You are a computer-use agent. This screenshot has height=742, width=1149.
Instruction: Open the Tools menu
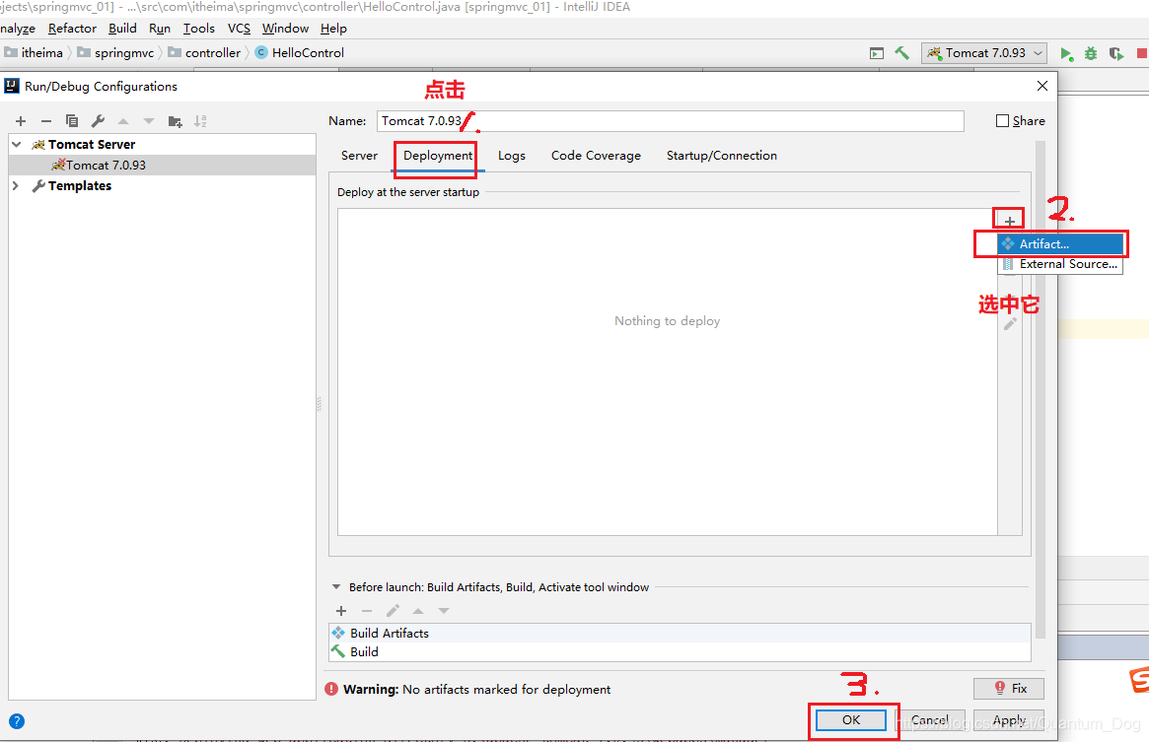pyautogui.click(x=198, y=29)
